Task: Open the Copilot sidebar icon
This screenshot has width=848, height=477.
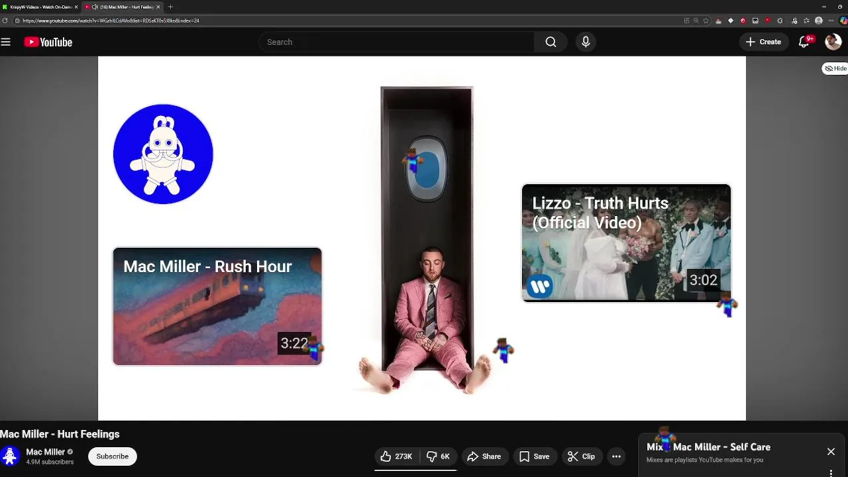Action: [x=843, y=21]
